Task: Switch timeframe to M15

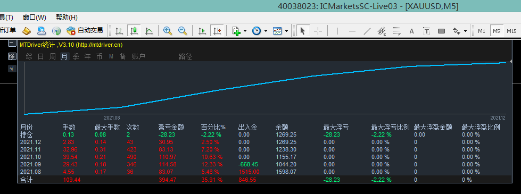Action: (x=512, y=31)
